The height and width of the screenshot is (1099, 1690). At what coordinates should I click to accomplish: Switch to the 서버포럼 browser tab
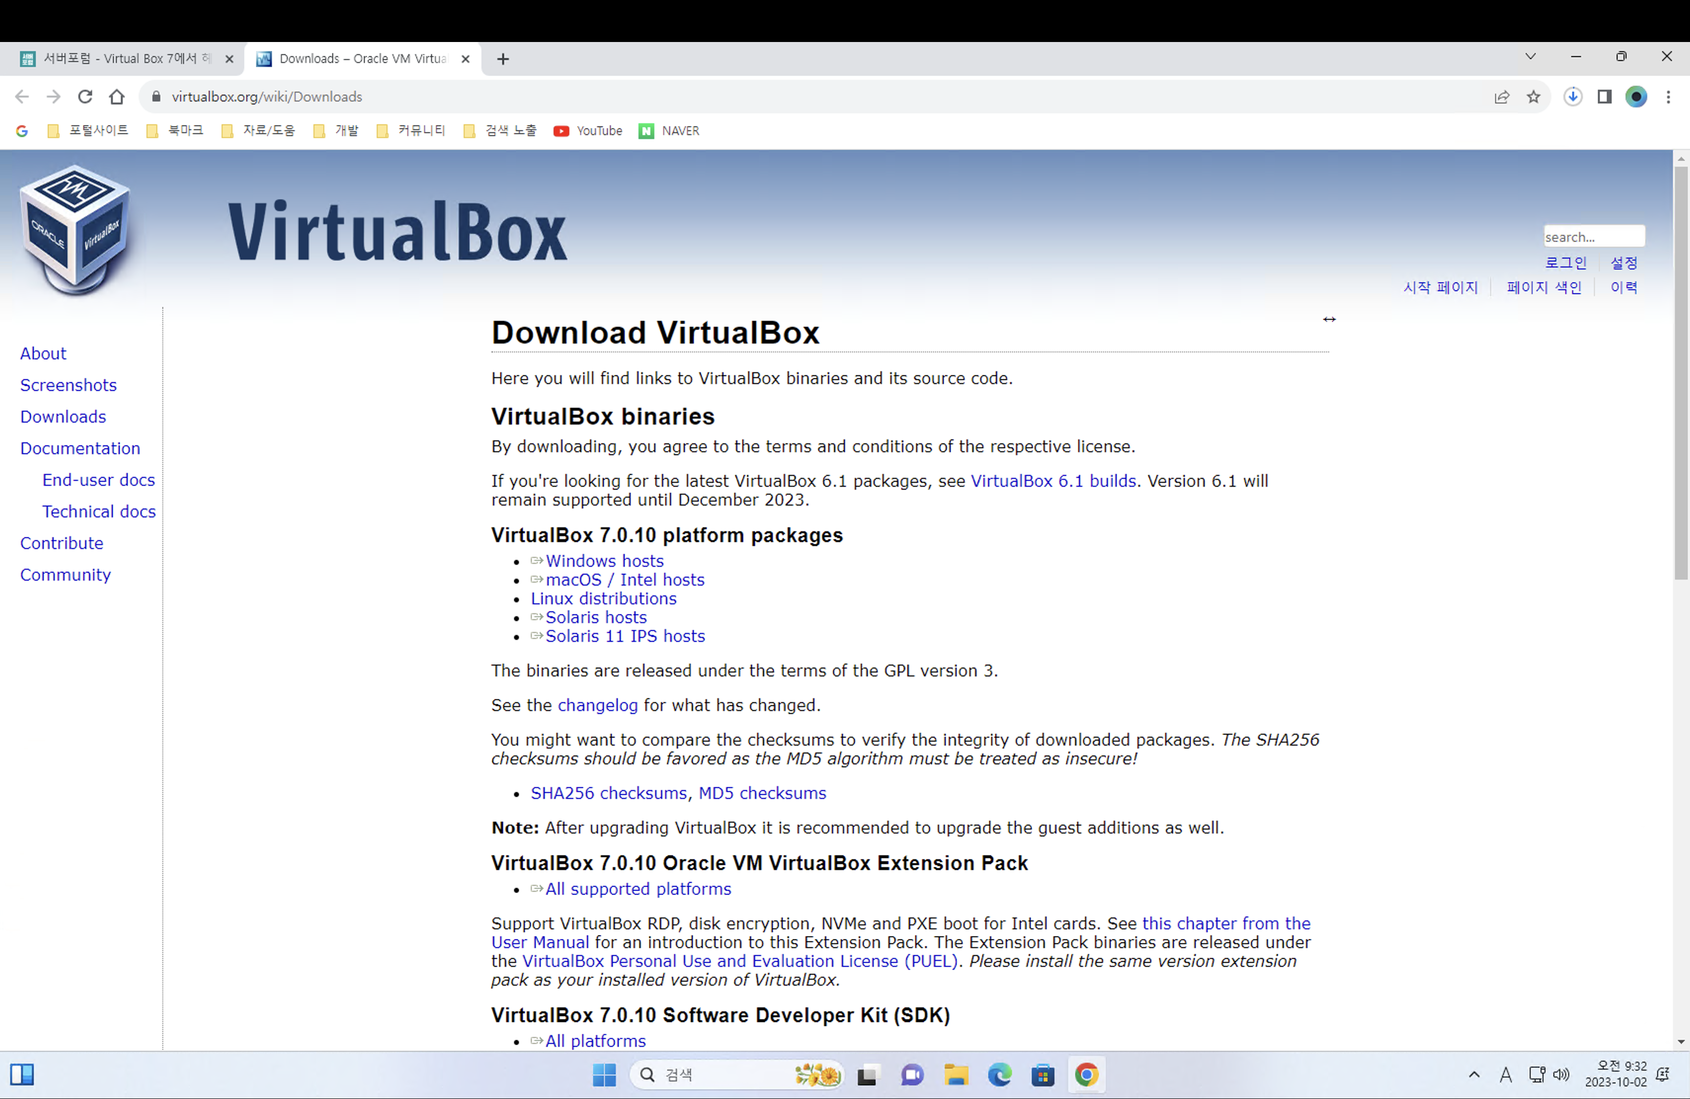[121, 59]
